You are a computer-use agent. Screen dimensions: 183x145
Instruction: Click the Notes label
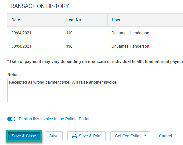pos(14,75)
